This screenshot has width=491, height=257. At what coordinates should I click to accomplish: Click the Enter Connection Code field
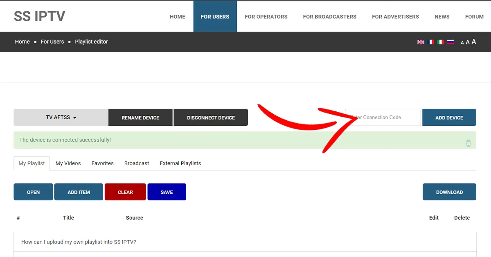(383, 117)
